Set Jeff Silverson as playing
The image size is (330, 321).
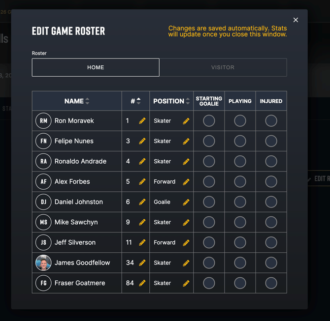pyautogui.click(x=240, y=242)
